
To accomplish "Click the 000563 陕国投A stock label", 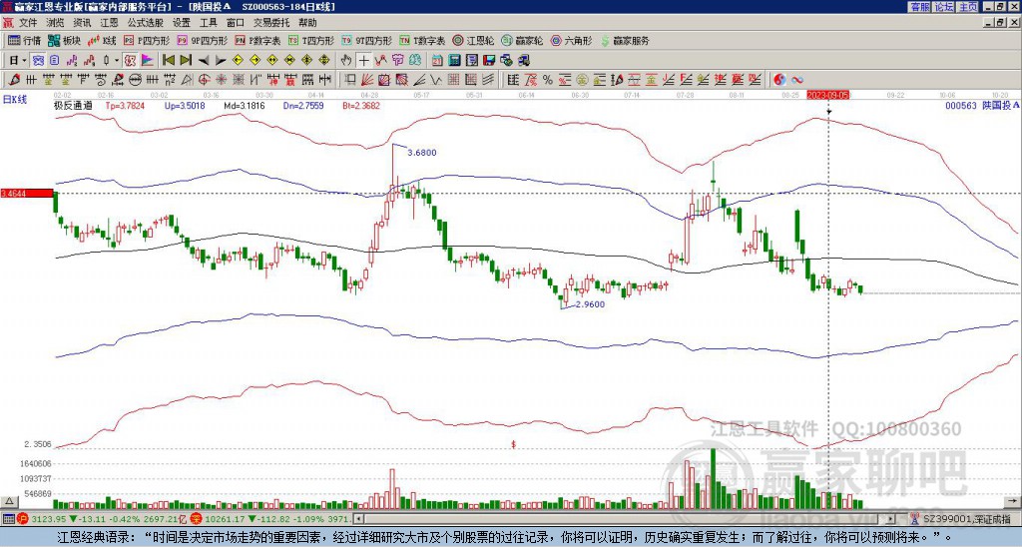I will 982,105.
